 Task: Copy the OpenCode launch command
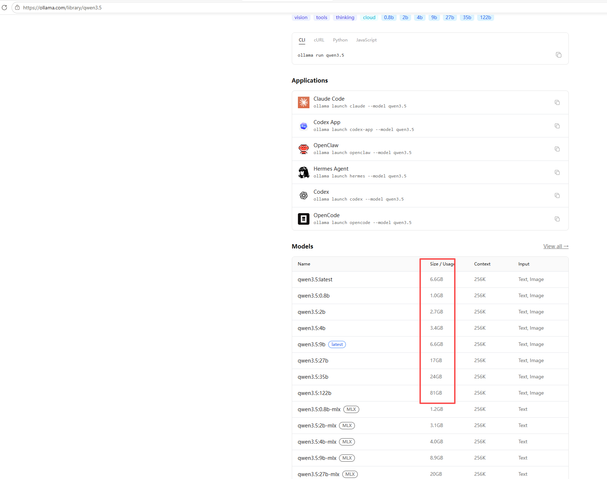coord(557,219)
